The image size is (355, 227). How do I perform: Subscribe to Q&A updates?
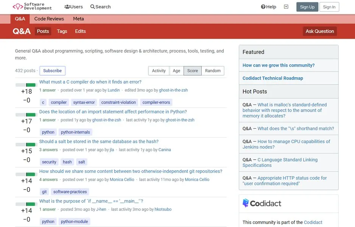tap(52, 70)
